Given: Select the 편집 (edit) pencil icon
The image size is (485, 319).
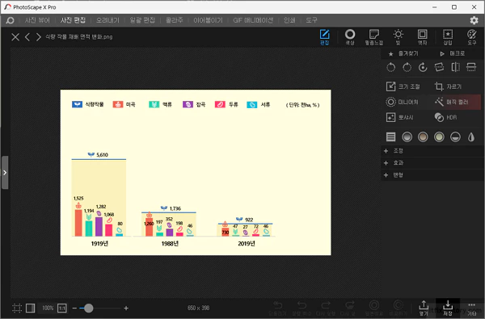Looking at the screenshot, I should point(324,37).
